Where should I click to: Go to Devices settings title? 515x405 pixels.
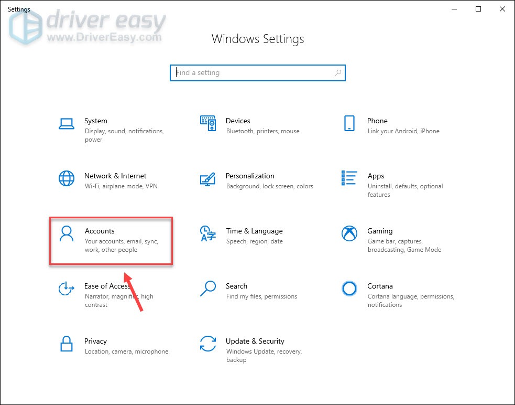click(x=238, y=121)
